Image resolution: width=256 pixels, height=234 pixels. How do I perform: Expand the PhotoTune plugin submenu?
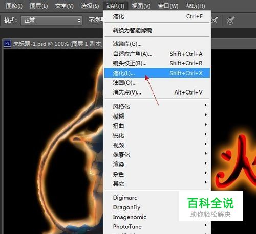tap(157, 226)
